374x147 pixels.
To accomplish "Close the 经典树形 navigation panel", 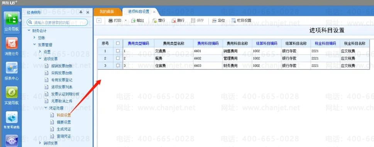I will pos(88,12).
